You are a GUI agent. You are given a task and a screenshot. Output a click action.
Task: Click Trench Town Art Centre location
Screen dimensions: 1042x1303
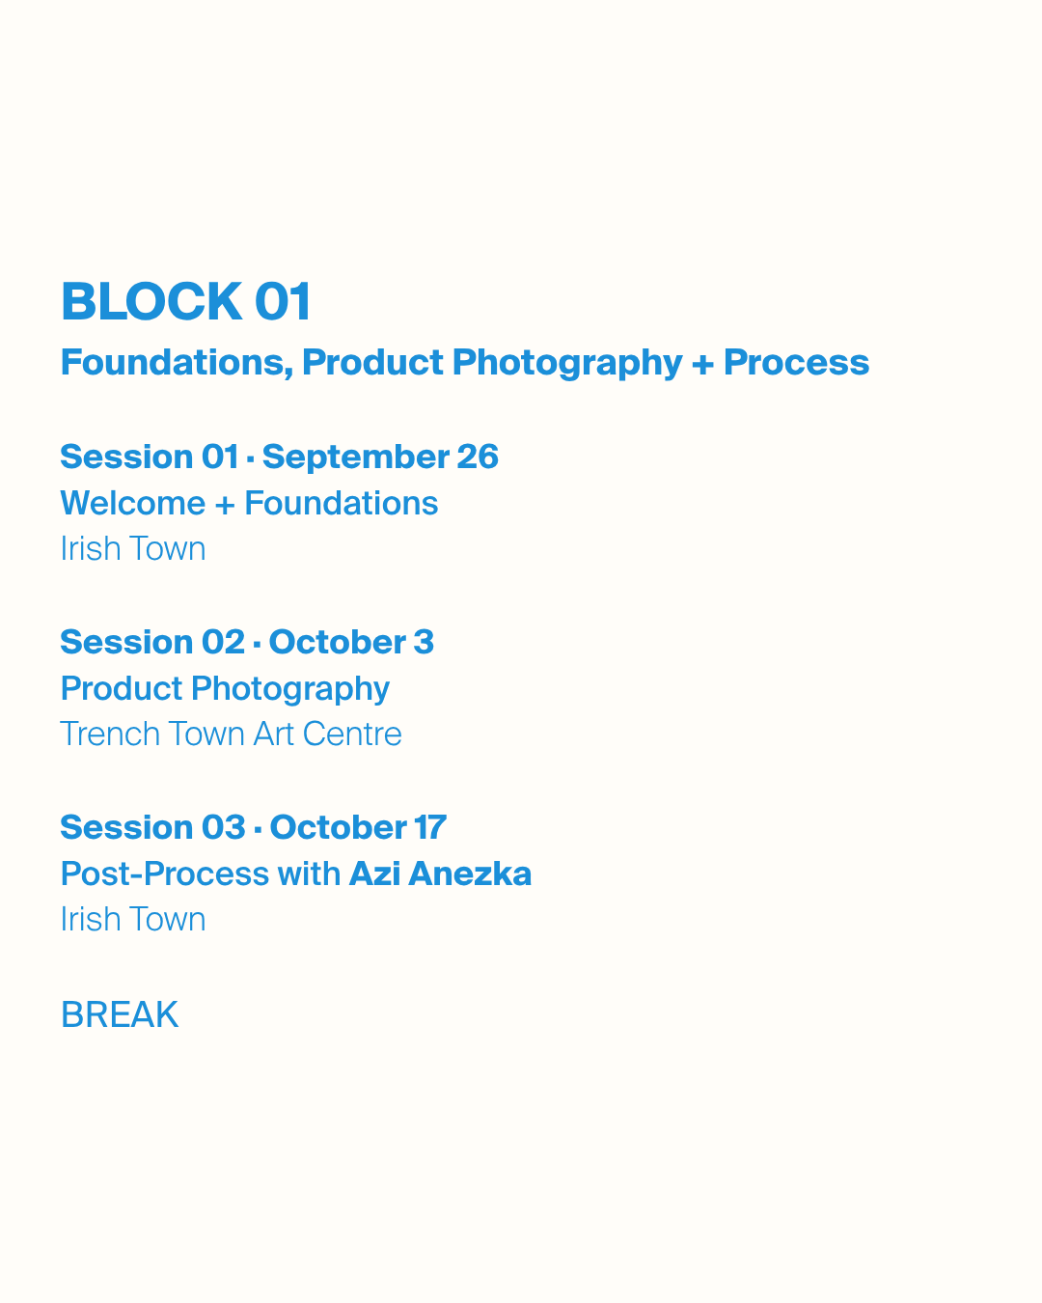pos(232,735)
